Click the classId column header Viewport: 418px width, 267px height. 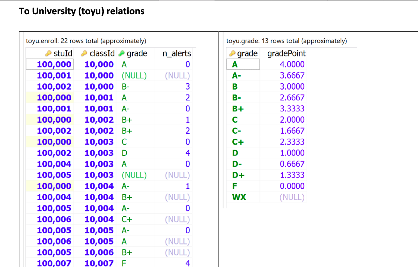[x=101, y=53]
